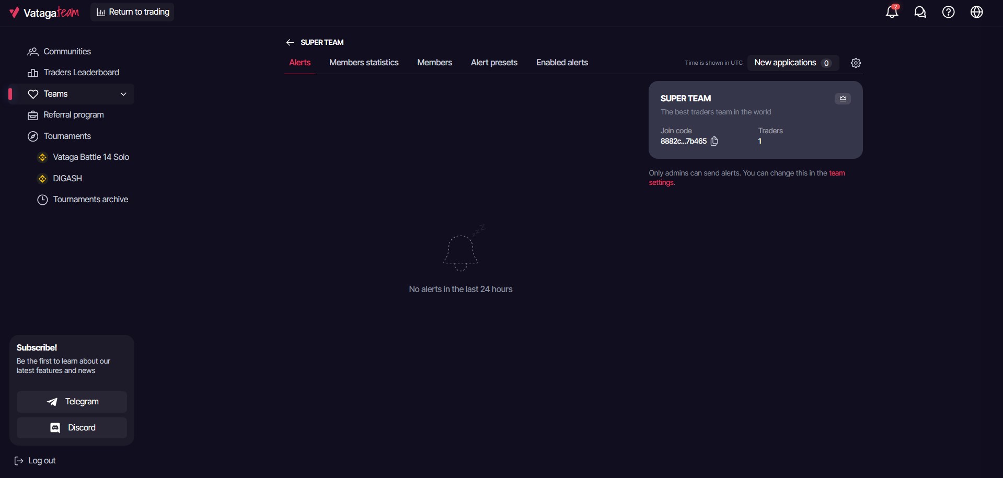Open the notifications bell icon
This screenshot has height=478, width=1003.
(x=892, y=11)
